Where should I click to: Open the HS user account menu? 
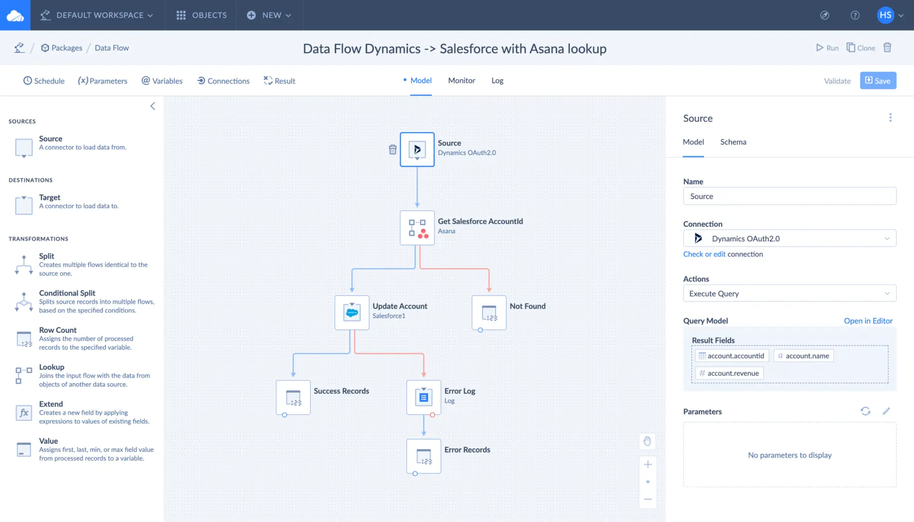[x=890, y=15]
